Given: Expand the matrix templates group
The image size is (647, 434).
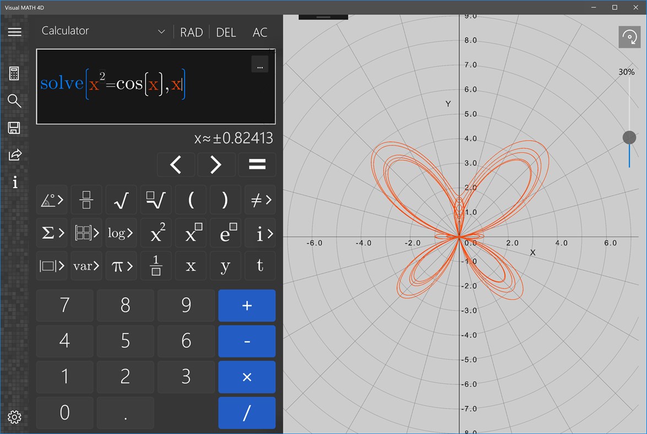Looking at the screenshot, I should (x=86, y=233).
